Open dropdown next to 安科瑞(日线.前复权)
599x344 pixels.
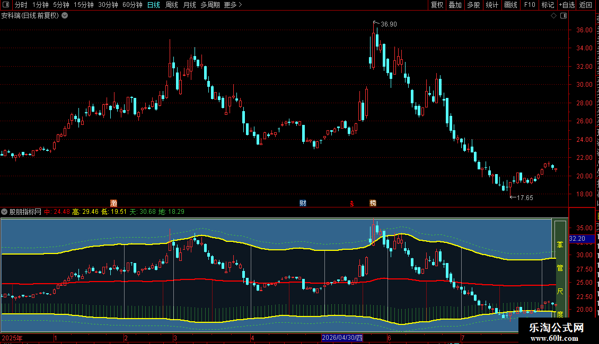[65, 16]
